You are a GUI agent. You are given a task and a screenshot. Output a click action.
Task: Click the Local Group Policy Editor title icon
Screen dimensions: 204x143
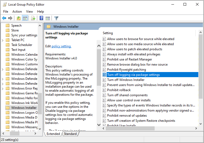pyautogui.click(x=5, y=4)
